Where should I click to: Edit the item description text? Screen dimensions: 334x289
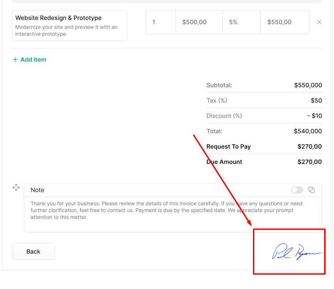click(66, 30)
